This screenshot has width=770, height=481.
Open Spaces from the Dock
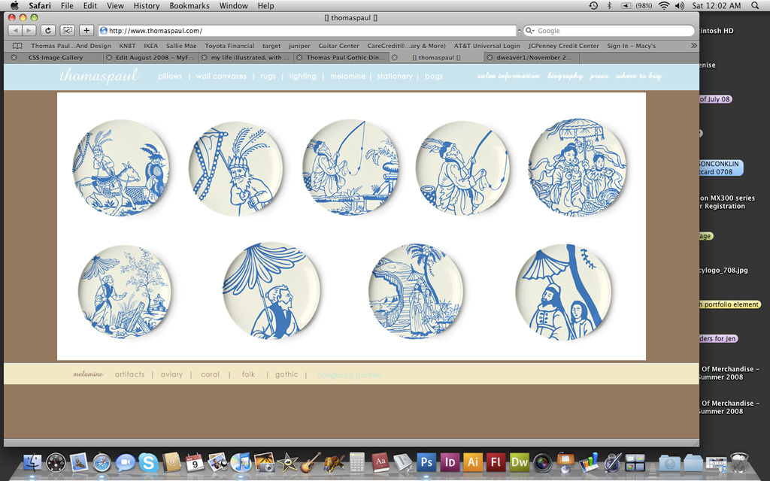tap(635, 463)
